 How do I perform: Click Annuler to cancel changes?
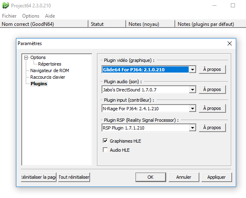coord(184,177)
